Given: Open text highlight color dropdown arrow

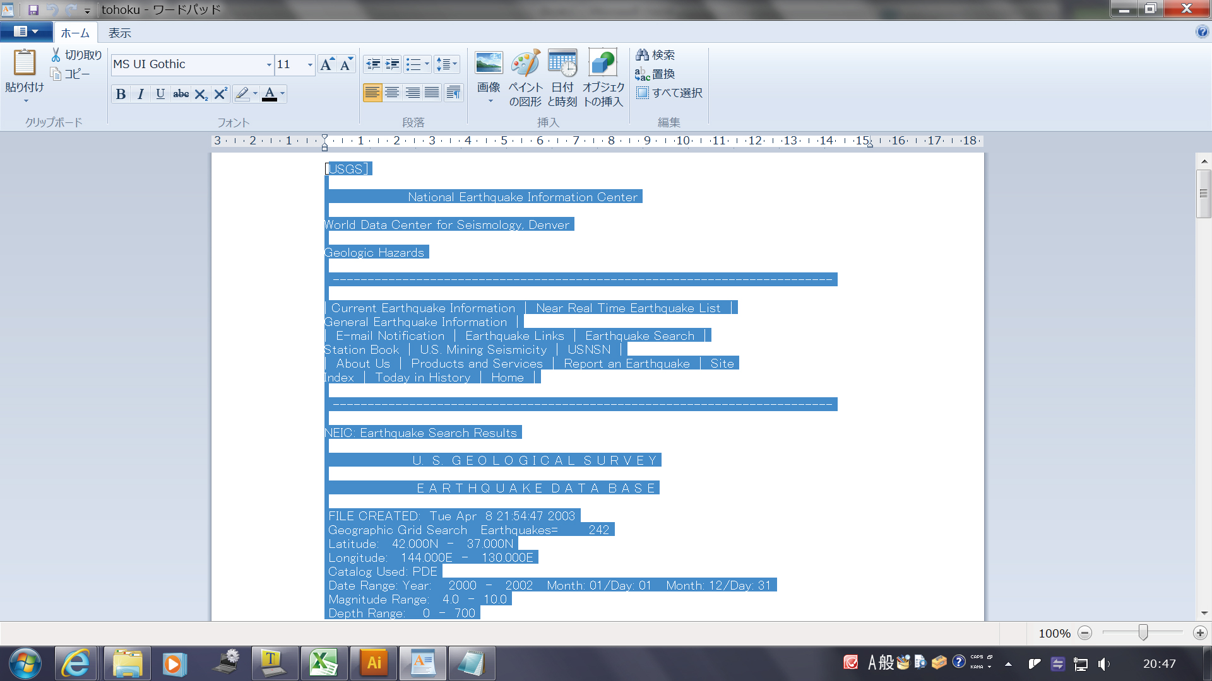Looking at the screenshot, I should pos(255,94).
